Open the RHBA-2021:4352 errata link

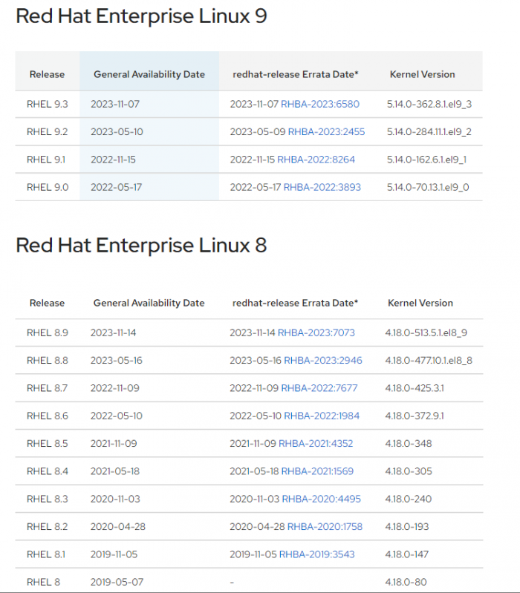[316, 443]
